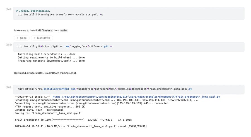Select execution count label [14]

[x=9, y=9]
